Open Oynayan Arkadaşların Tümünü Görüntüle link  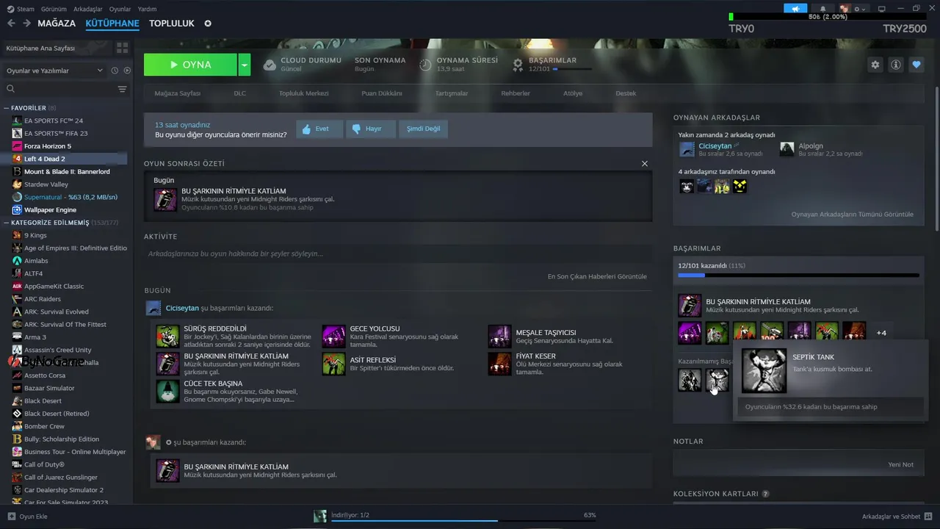852,215
